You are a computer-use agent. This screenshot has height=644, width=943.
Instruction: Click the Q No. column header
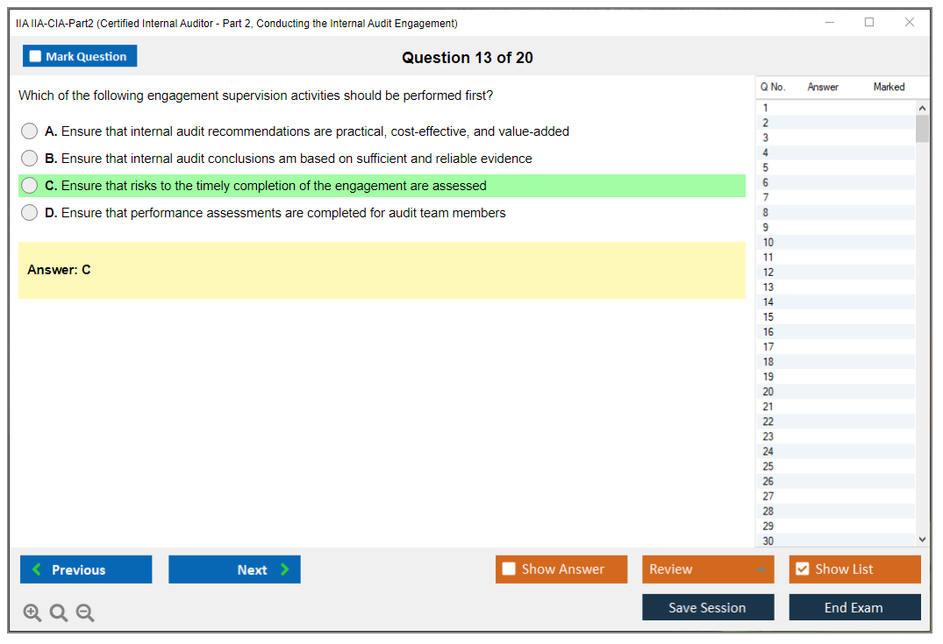[773, 87]
